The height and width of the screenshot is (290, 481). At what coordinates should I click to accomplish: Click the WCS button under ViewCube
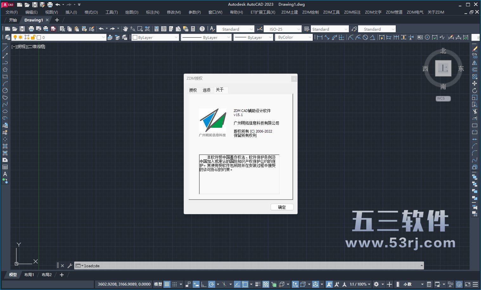click(x=443, y=98)
